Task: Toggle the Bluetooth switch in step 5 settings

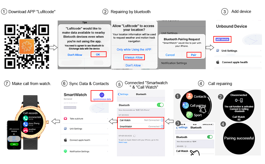Action: click(x=160, y=105)
